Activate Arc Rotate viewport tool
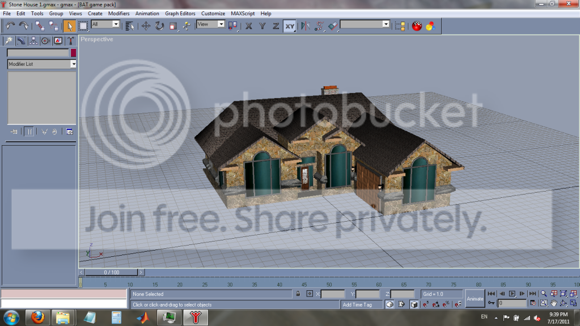Screen dimensions: 580x326 point(564,303)
